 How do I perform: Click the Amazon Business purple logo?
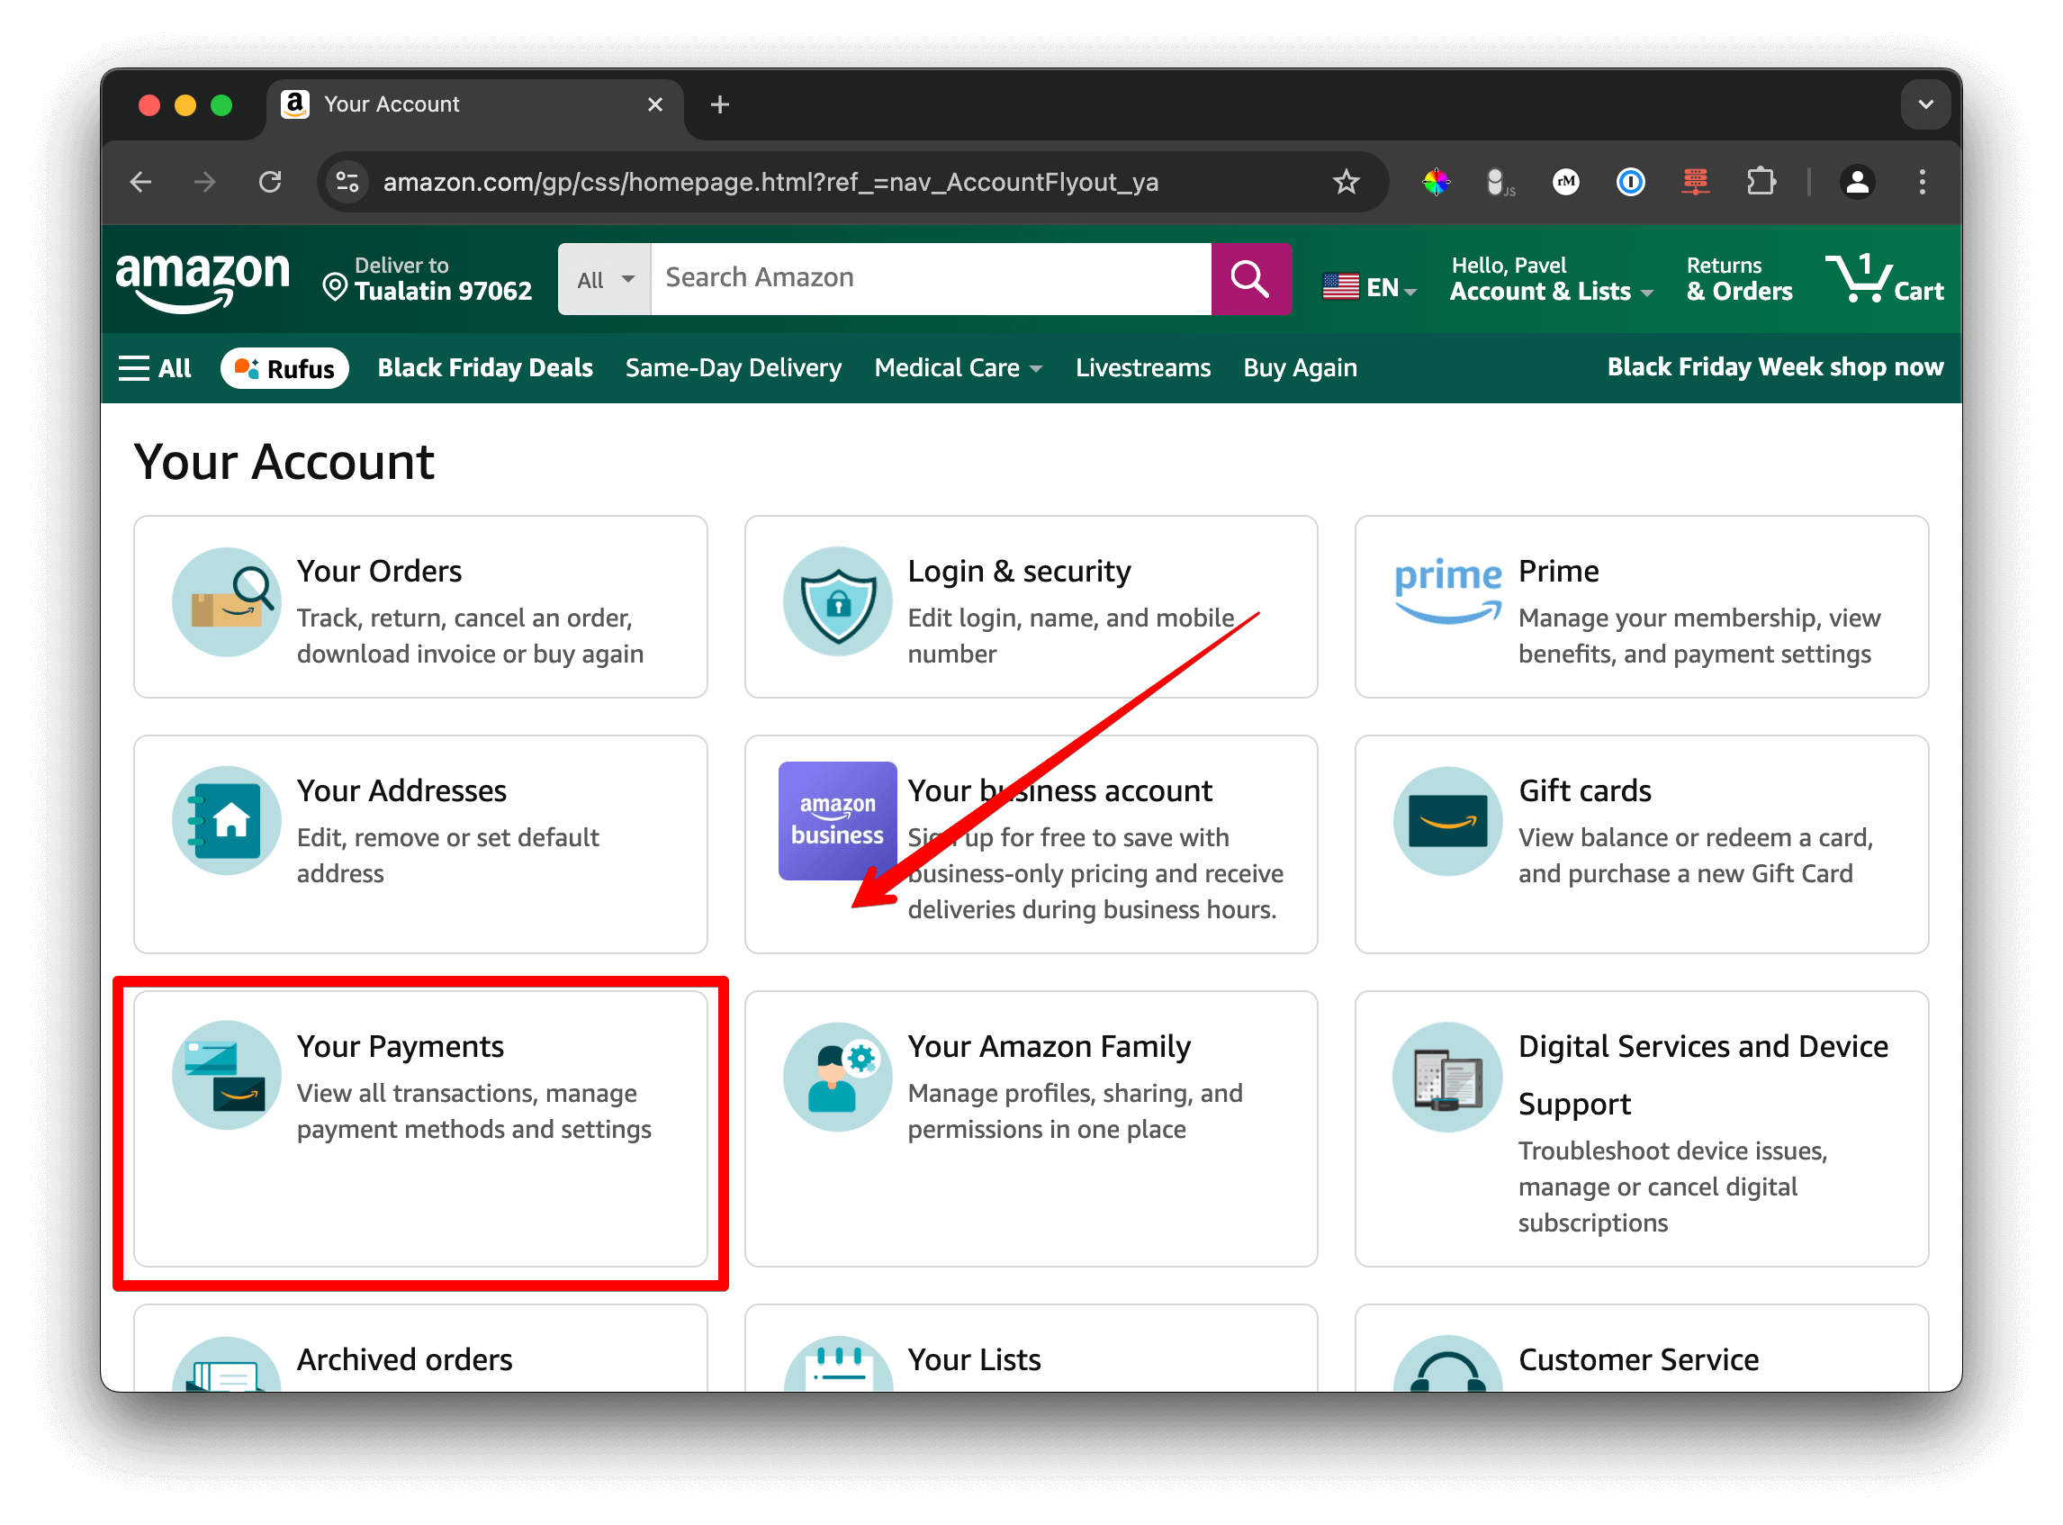[x=837, y=821]
